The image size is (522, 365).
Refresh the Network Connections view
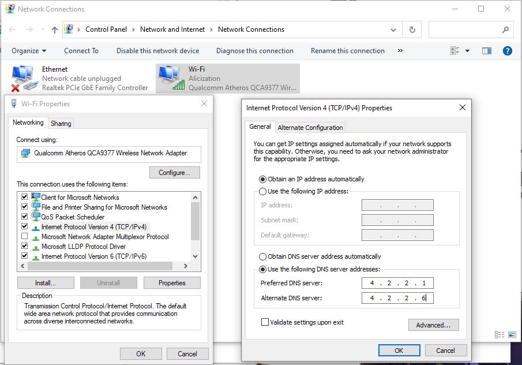(x=412, y=29)
